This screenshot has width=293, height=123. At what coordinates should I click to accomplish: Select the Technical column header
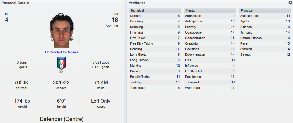click(x=155, y=10)
